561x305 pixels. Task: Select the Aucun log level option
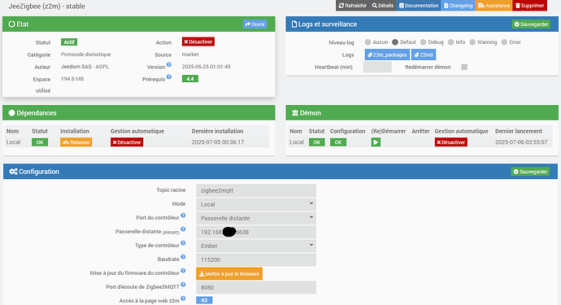pos(367,42)
